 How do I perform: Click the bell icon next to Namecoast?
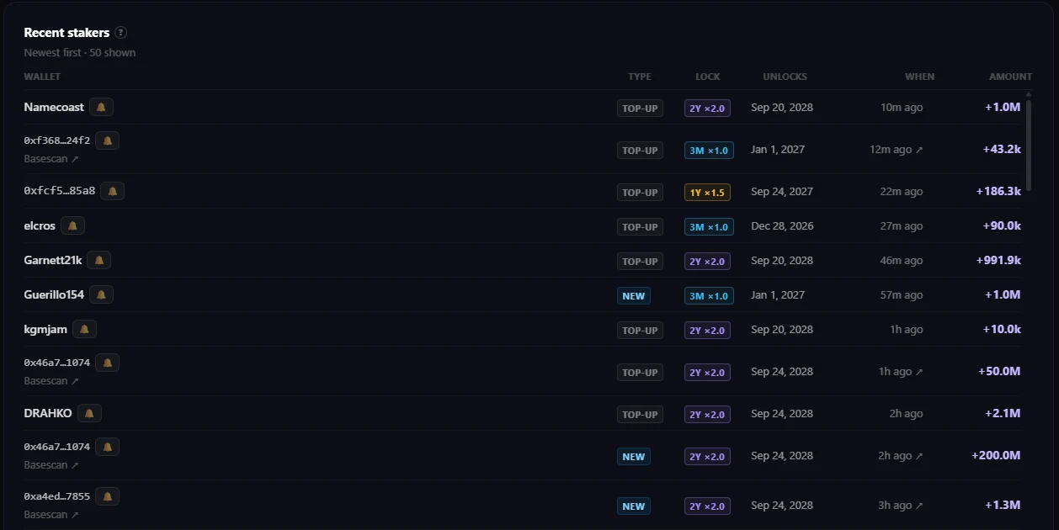pyautogui.click(x=101, y=108)
